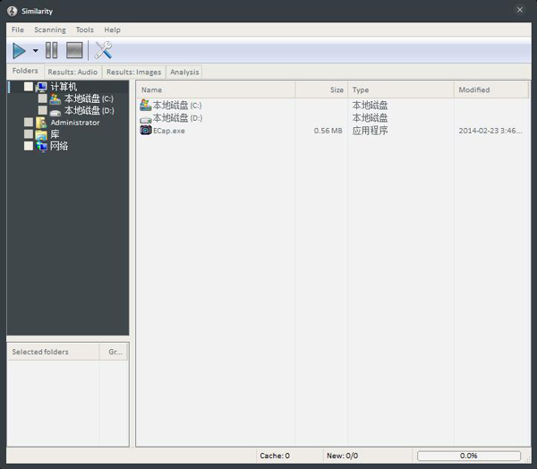Select 本地磁盘 (C:) in the file list
Image resolution: width=537 pixels, height=469 pixels.
(177, 105)
